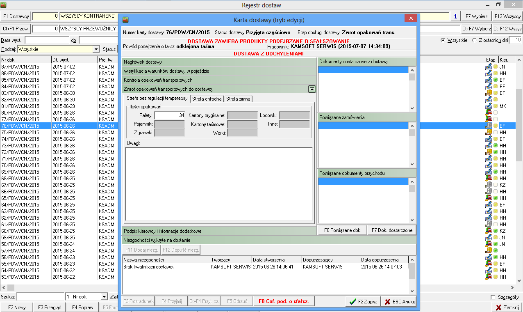Click the F6 Powiązane dok. button
The height and width of the screenshot is (312, 523).
[342, 230]
